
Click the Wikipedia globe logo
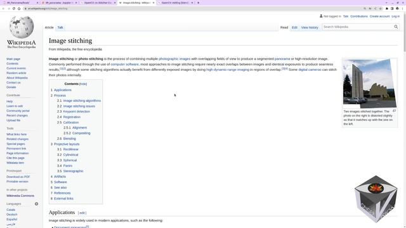[x=21, y=27]
